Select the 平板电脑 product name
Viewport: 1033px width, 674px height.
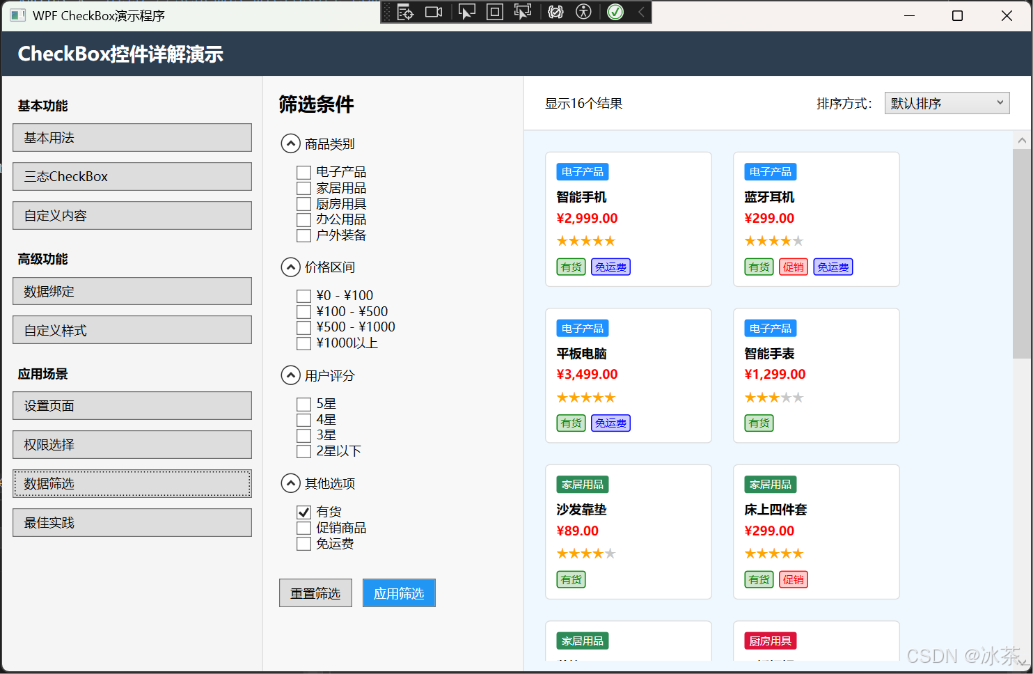pos(581,354)
